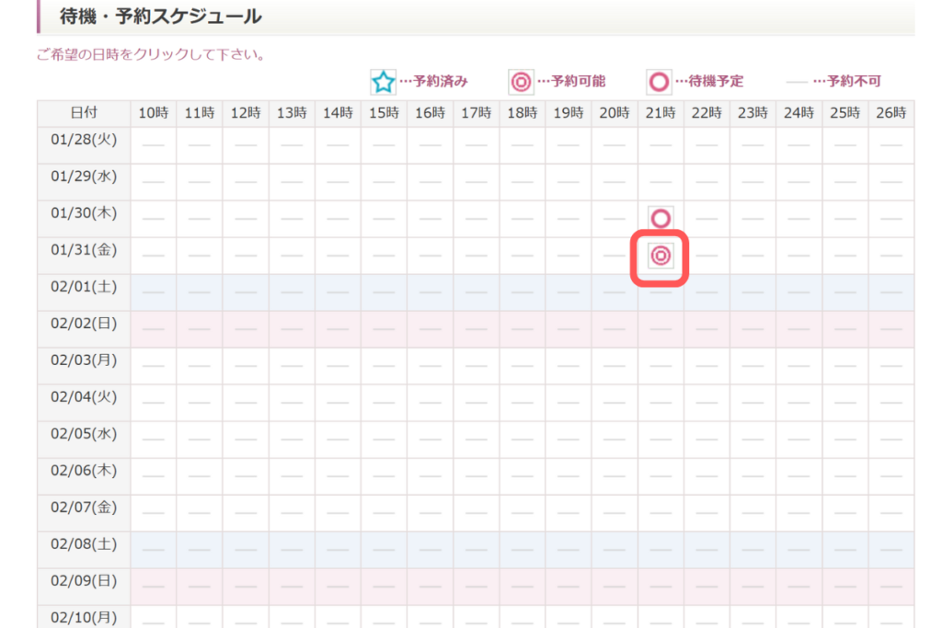Image resolution: width=942 pixels, height=628 pixels.
Task: Click the dash 予約不可 legend icon
Action: 797,82
